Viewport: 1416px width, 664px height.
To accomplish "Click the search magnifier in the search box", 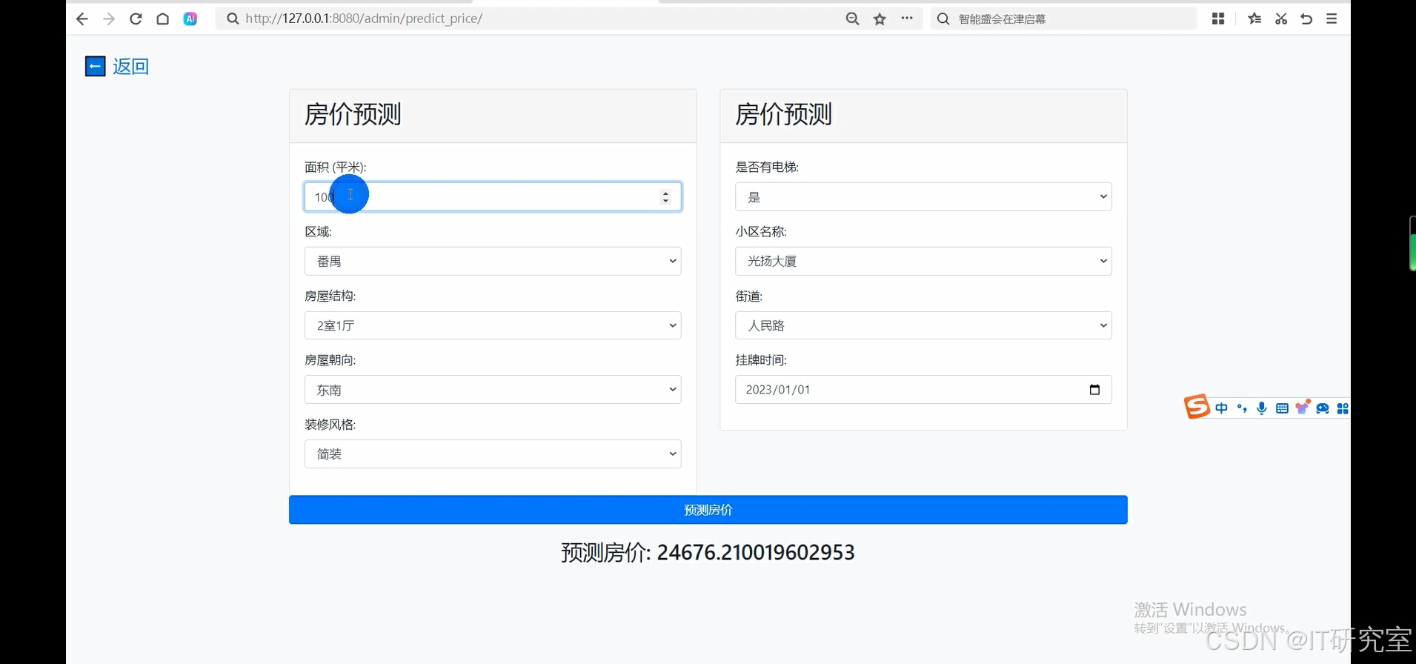I will tap(943, 19).
